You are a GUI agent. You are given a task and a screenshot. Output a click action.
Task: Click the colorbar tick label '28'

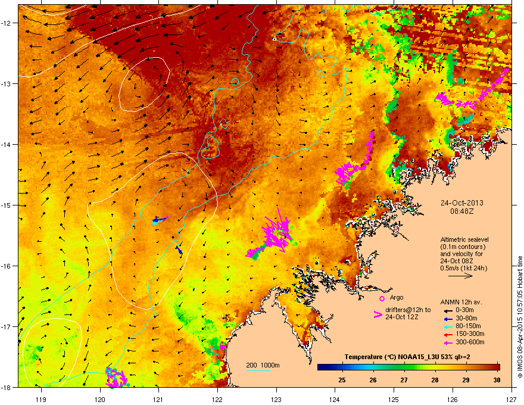[x=435, y=380]
